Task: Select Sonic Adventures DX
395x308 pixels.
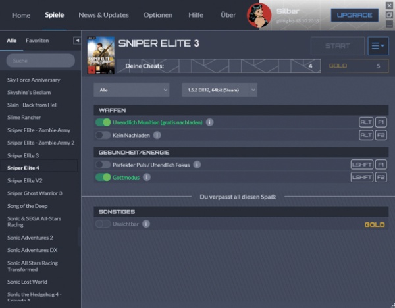Action: pos(32,250)
